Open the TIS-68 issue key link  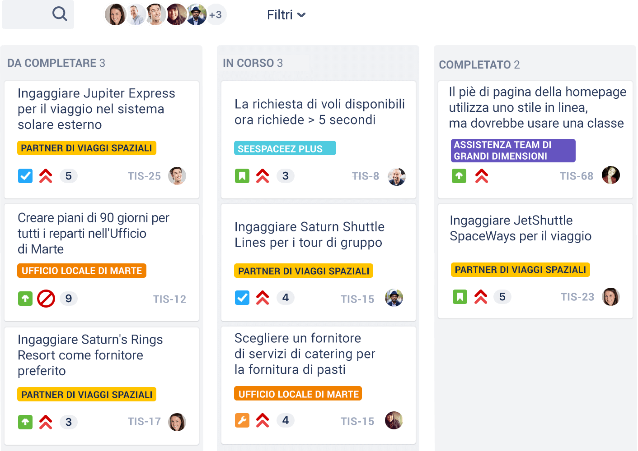pyautogui.click(x=577, y=176)
